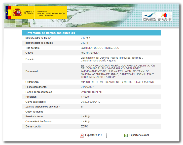Image resolution: width=183 pixels, height=145 pixels.
Task: Select the document date 01/04/2007
Action: 87,87
